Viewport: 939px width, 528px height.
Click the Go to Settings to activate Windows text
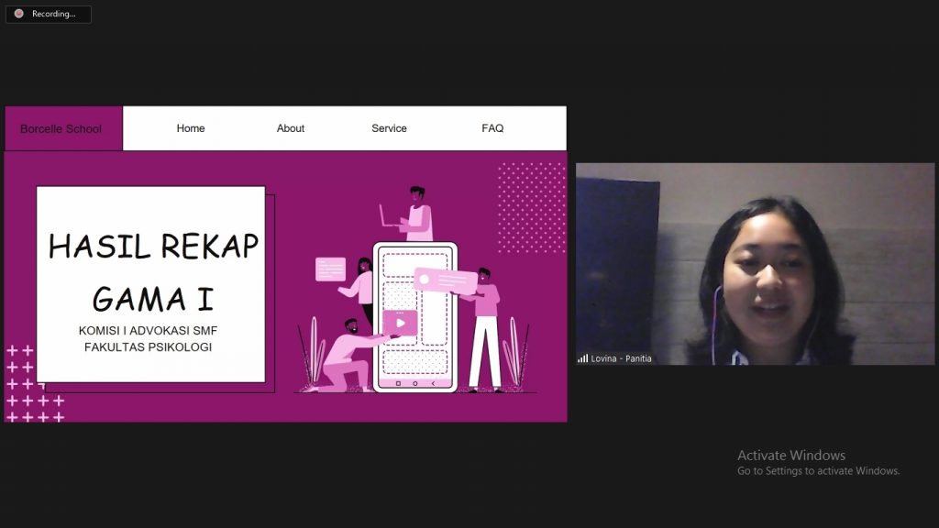tap(818, 471)
